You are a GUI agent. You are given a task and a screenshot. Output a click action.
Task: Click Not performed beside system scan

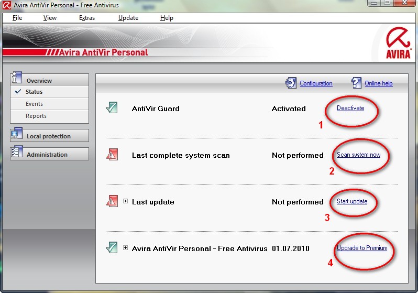(x=298, y=155)
